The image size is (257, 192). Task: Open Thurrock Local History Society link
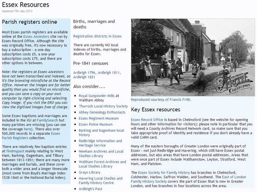tap(103, 106)
